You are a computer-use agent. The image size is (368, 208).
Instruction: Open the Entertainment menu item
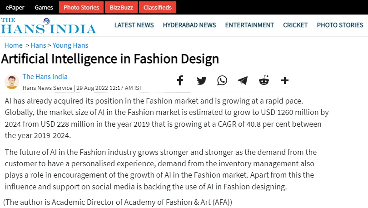(x=249, y=25)
